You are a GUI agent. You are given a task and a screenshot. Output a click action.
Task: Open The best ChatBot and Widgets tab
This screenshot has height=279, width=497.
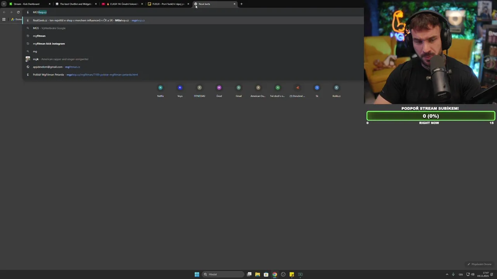75,4
